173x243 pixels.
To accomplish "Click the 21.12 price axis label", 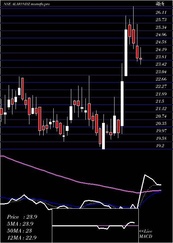I will click(x=161, y=109).
